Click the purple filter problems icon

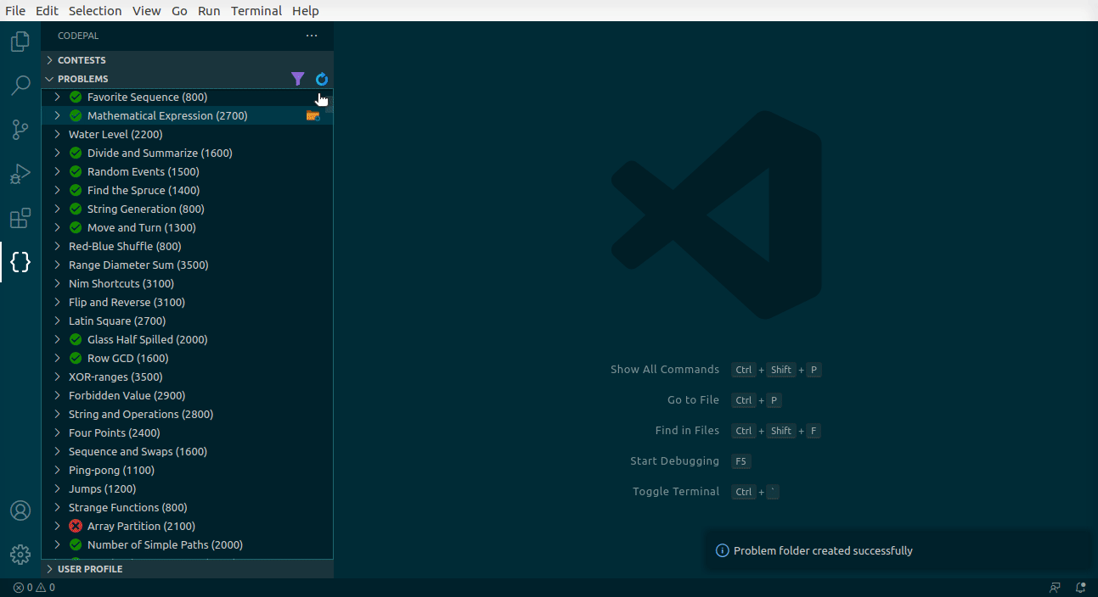pyautogui.click(x=297, y=79)
